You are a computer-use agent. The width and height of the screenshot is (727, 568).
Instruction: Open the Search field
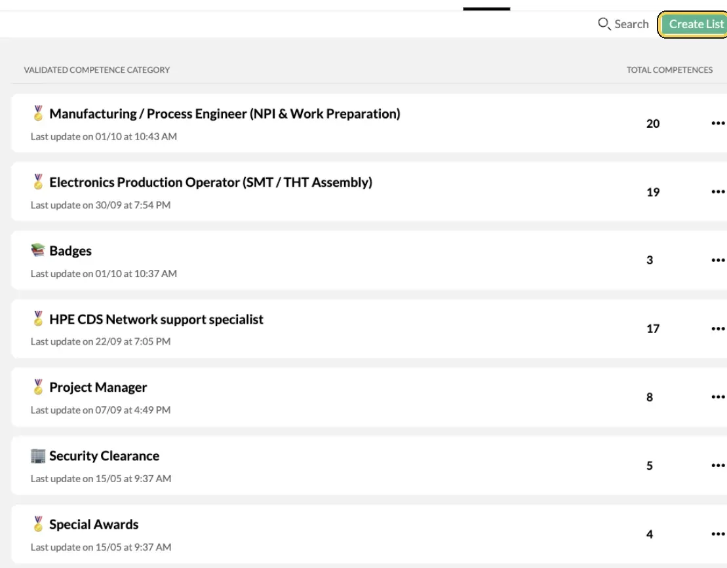623,24
